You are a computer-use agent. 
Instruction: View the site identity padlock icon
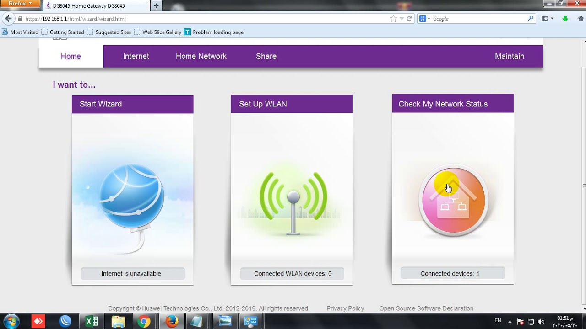point(20,19)
